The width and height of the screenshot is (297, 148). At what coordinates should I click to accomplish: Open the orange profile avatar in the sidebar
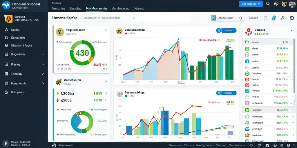[8, 18]
